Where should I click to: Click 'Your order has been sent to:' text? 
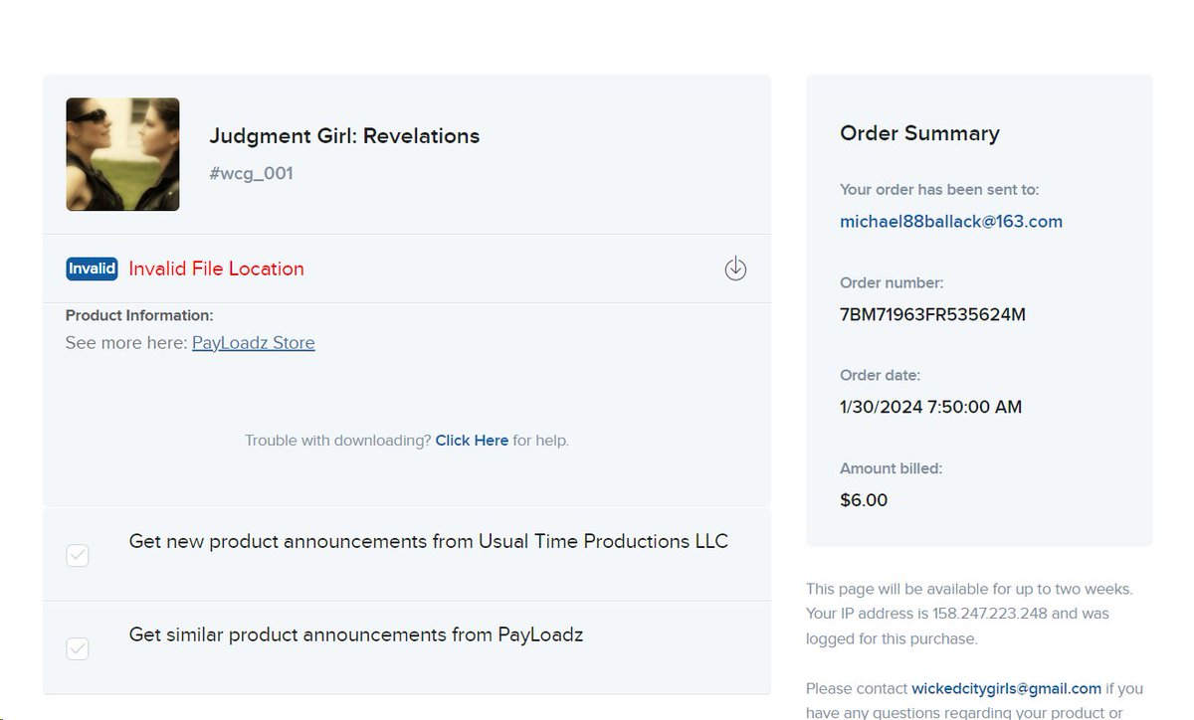coord(939,190)
